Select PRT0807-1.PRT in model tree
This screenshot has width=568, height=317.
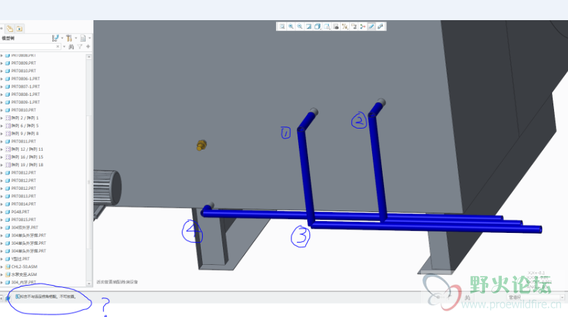25,87
